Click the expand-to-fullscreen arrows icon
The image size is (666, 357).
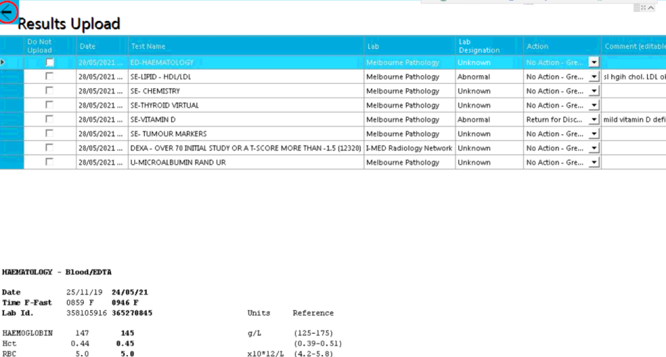click(x=644, y=8)
